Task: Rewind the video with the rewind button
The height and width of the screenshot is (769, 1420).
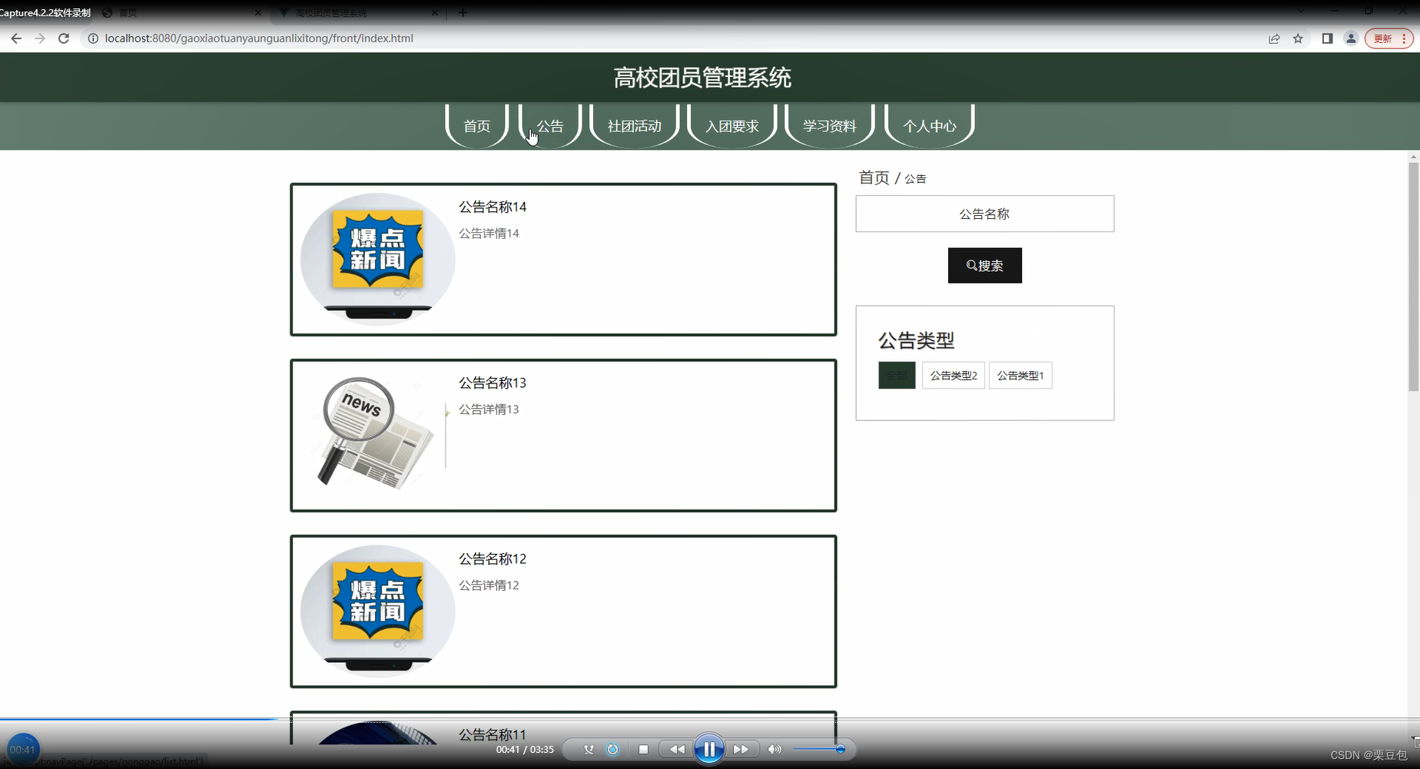Action: click(676, 749)
